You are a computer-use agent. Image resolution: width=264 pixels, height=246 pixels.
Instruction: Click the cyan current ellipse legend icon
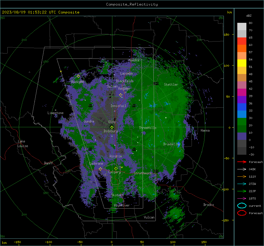point(242,206)
